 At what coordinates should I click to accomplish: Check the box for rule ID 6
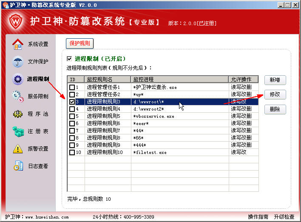72,123
